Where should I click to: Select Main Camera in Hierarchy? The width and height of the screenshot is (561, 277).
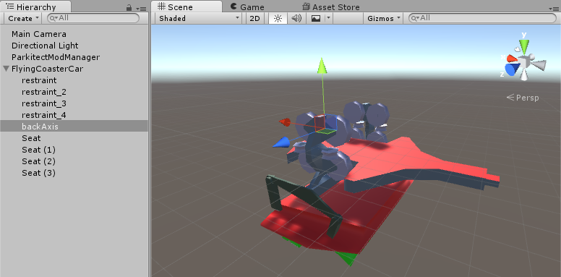(x=38, y=34)
